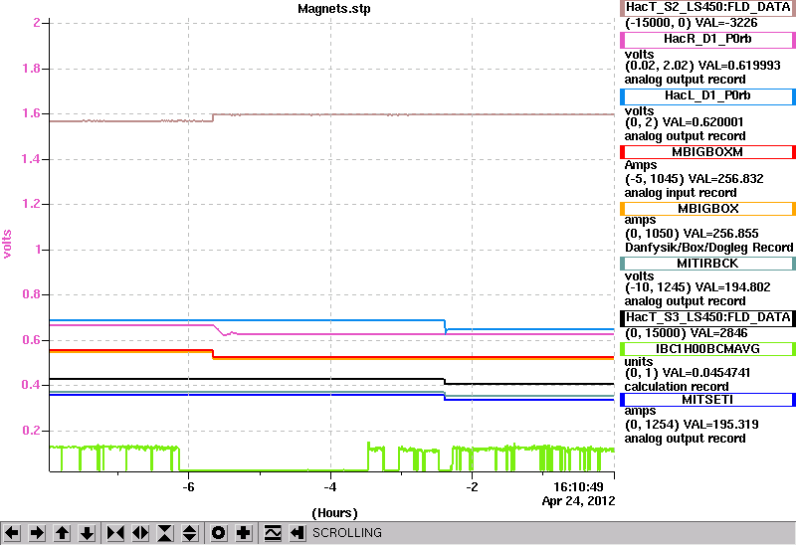Click the reading VAL=2846

click(717, 333)
